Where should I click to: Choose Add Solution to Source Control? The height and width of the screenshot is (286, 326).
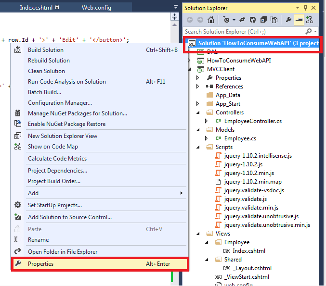pyautogui.click(x=99, y=217)
